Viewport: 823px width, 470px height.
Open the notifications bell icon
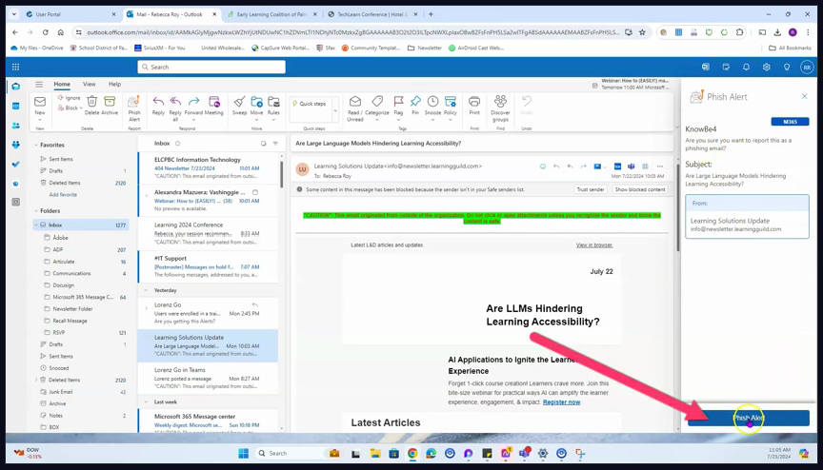click(746, 67)
